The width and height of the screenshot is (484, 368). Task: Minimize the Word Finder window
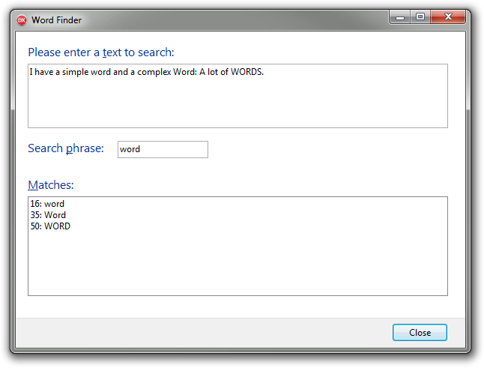coord(400,16)
